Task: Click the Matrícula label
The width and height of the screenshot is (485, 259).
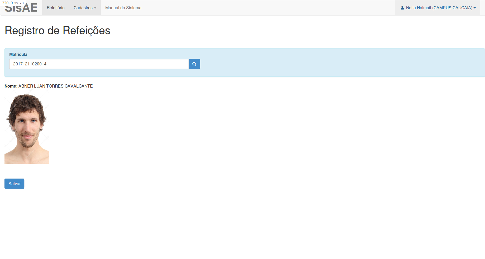Action: [x=18, y=54]
